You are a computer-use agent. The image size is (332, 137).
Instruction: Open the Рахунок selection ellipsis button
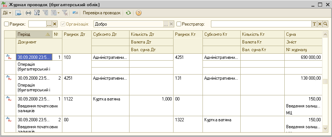(49, 24)
